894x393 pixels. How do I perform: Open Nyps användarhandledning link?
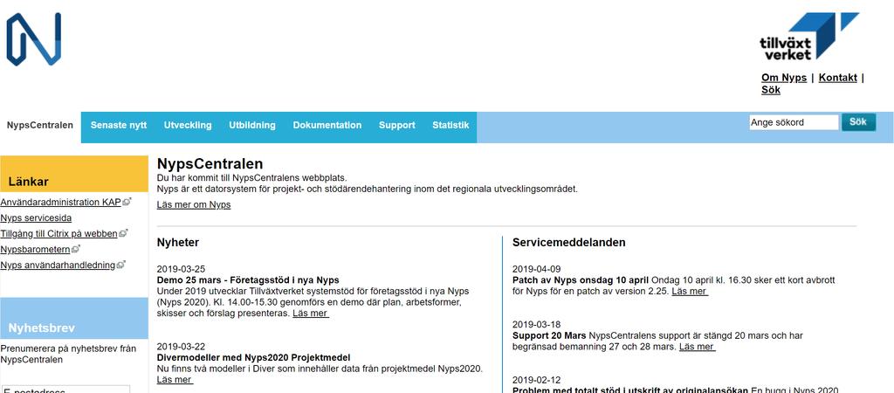tap(58, 265)
